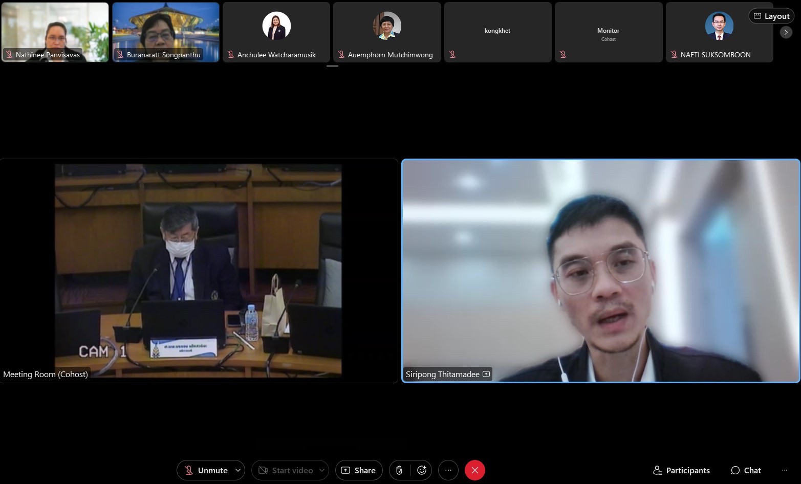Click the Share button
801x484 pixels.
(x=359, y=470)
